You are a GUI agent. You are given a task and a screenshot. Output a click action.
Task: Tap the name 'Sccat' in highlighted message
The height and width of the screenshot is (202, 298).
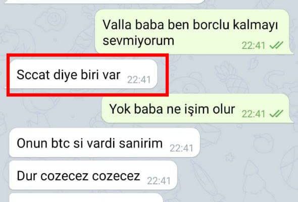pos(33,75)
